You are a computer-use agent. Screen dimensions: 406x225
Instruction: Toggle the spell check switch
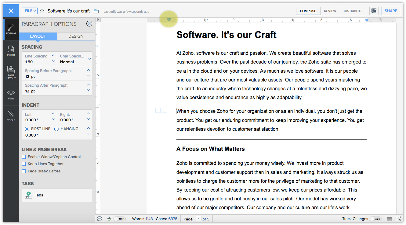119,219
